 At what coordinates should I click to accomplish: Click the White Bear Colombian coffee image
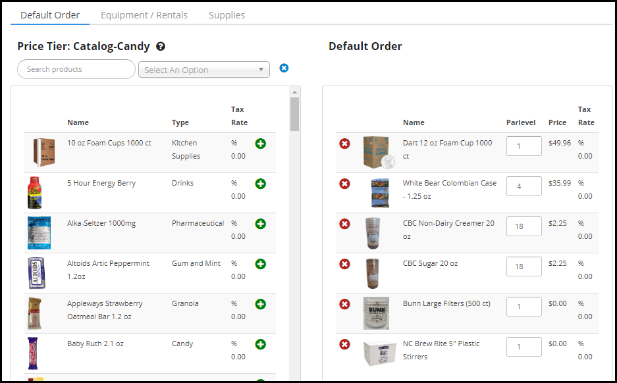coord(380,193)
